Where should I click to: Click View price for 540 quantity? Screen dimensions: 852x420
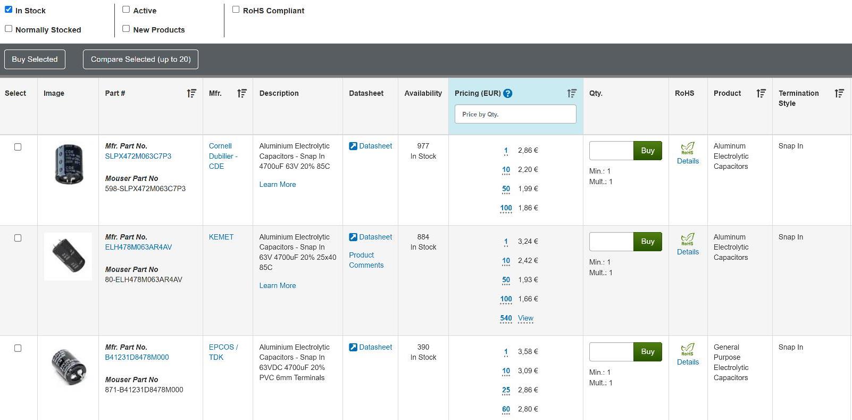[x=525, y=318]
